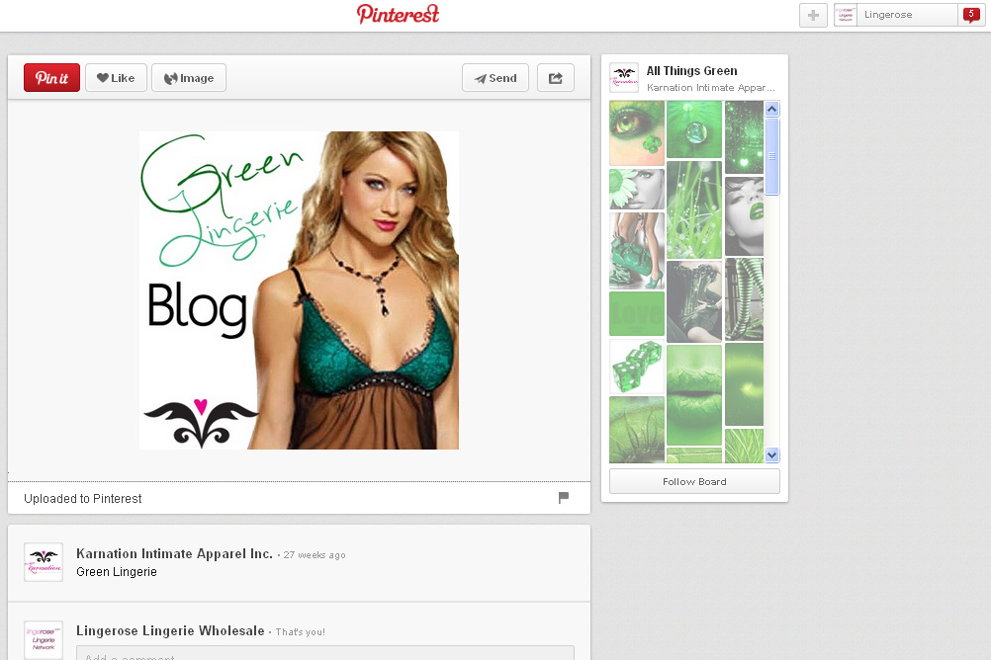Open the green water droplet thumbnail

(694, 129)
